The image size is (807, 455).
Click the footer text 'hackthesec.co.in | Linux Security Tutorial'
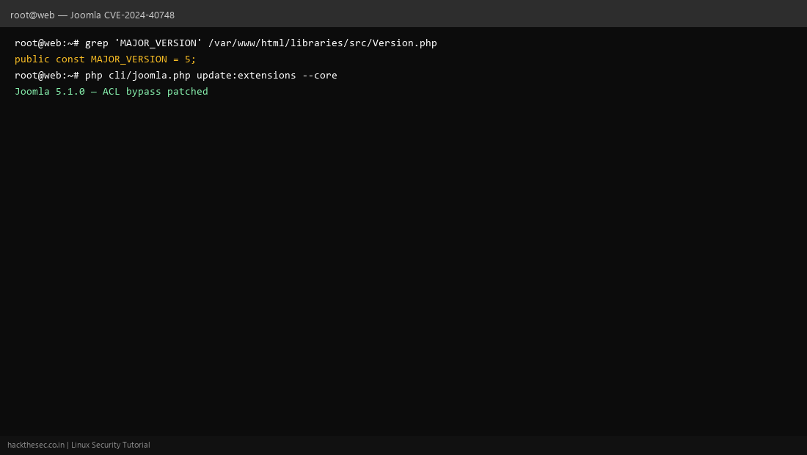[x=78, y=445]
